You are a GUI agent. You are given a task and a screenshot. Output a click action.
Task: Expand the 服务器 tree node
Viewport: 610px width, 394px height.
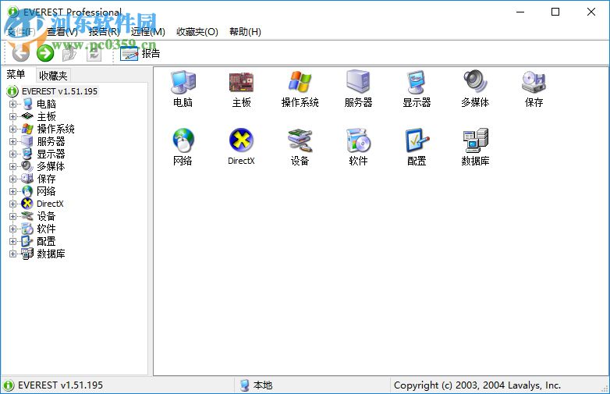tap(12, 141)
